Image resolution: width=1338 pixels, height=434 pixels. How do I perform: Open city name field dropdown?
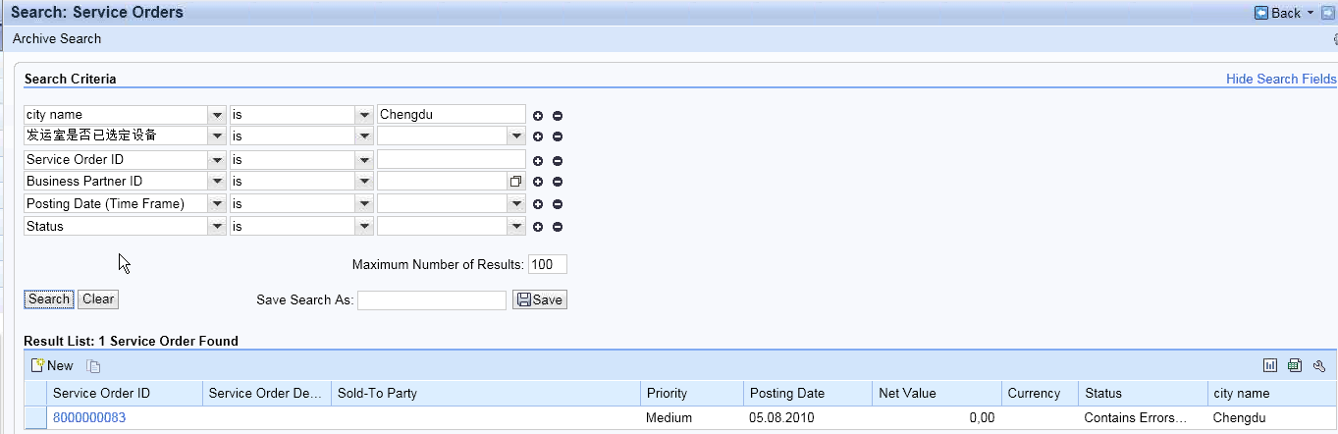(217, 115)
